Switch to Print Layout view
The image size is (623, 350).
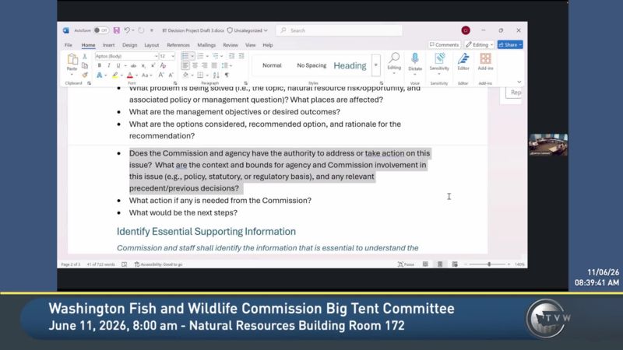[x=440, y=264]
